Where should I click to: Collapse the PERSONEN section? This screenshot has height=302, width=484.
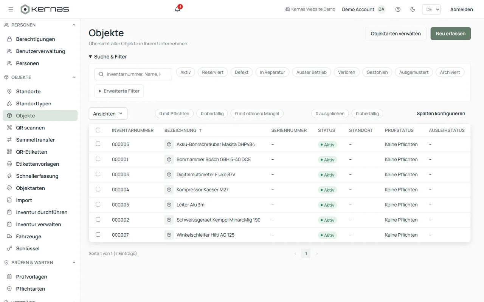[74, 25]
